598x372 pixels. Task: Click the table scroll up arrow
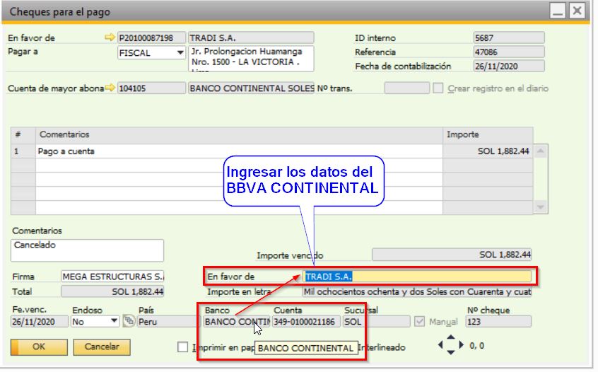point(541,151)
